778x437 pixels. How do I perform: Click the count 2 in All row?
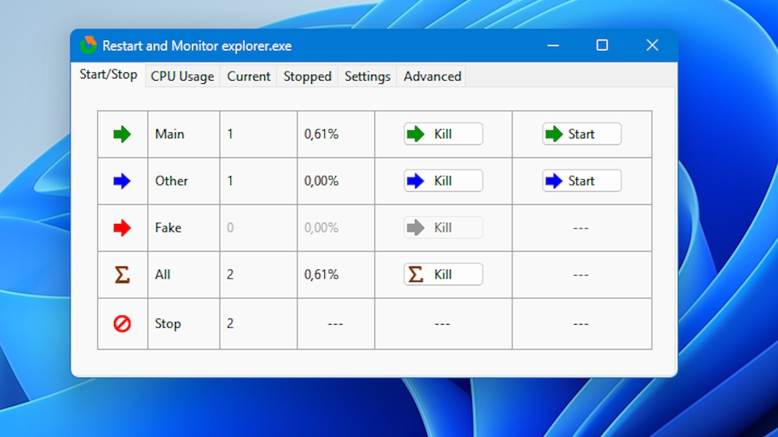230,275
